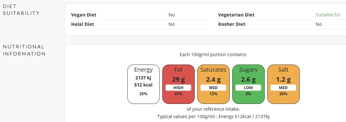The image size is (346, 122).
Task: Click the HIGH badge on the Fat tile
Action: click(178, 88)
